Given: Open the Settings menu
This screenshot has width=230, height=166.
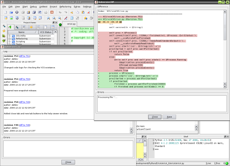Looking at the screenshot, I should coord(87,6).
